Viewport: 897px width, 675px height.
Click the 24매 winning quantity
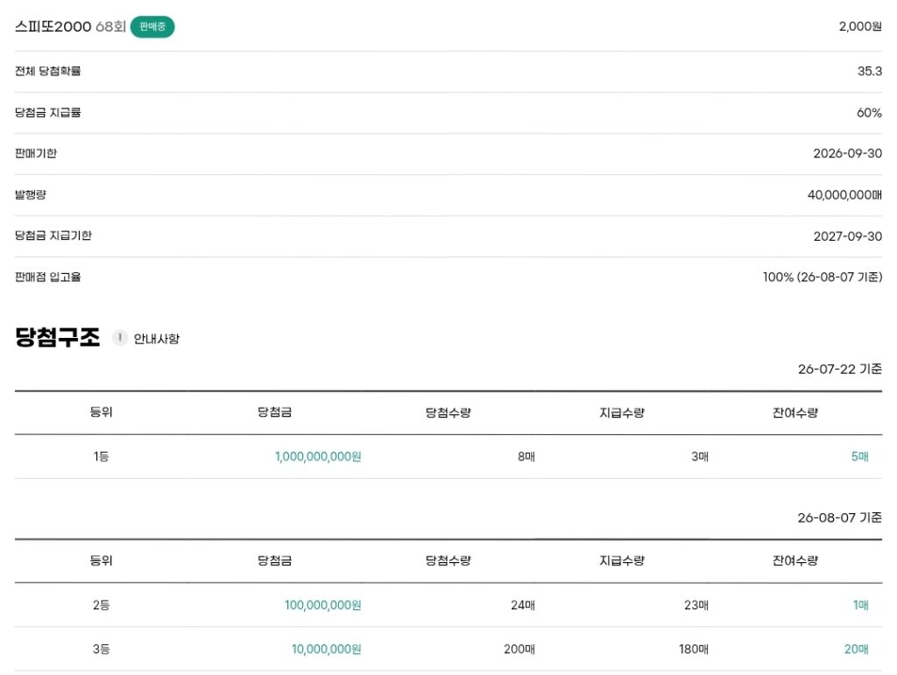click(x=523, y=605)
